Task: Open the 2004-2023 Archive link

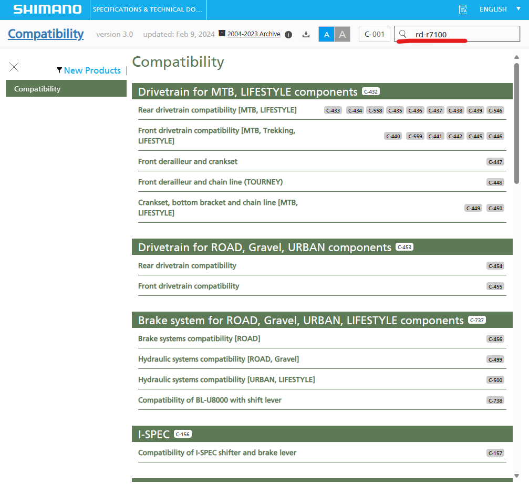Action: click(x=254, y=34)
